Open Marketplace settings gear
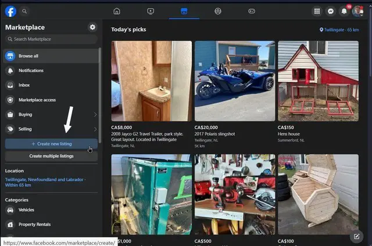Image resolution: width=372 pixels, height=246 pixels. point(92,27)
